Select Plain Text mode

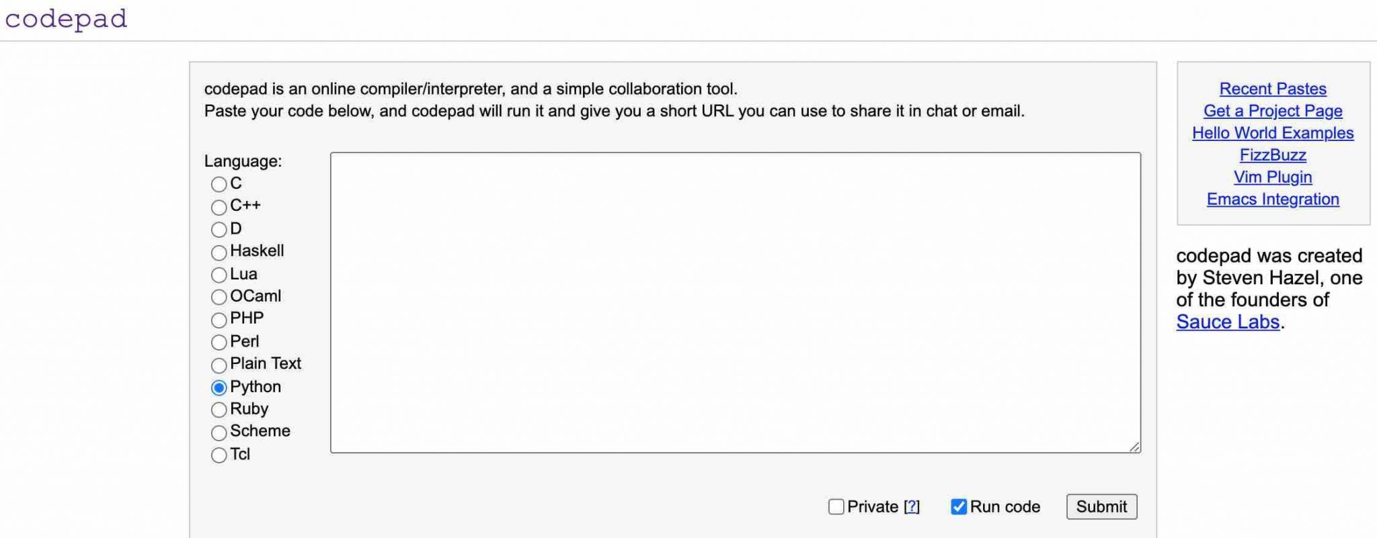click(x=218, y=365)
